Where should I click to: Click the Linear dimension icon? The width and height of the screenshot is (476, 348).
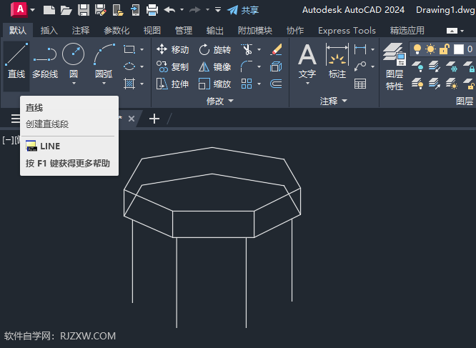coord(360,49)
